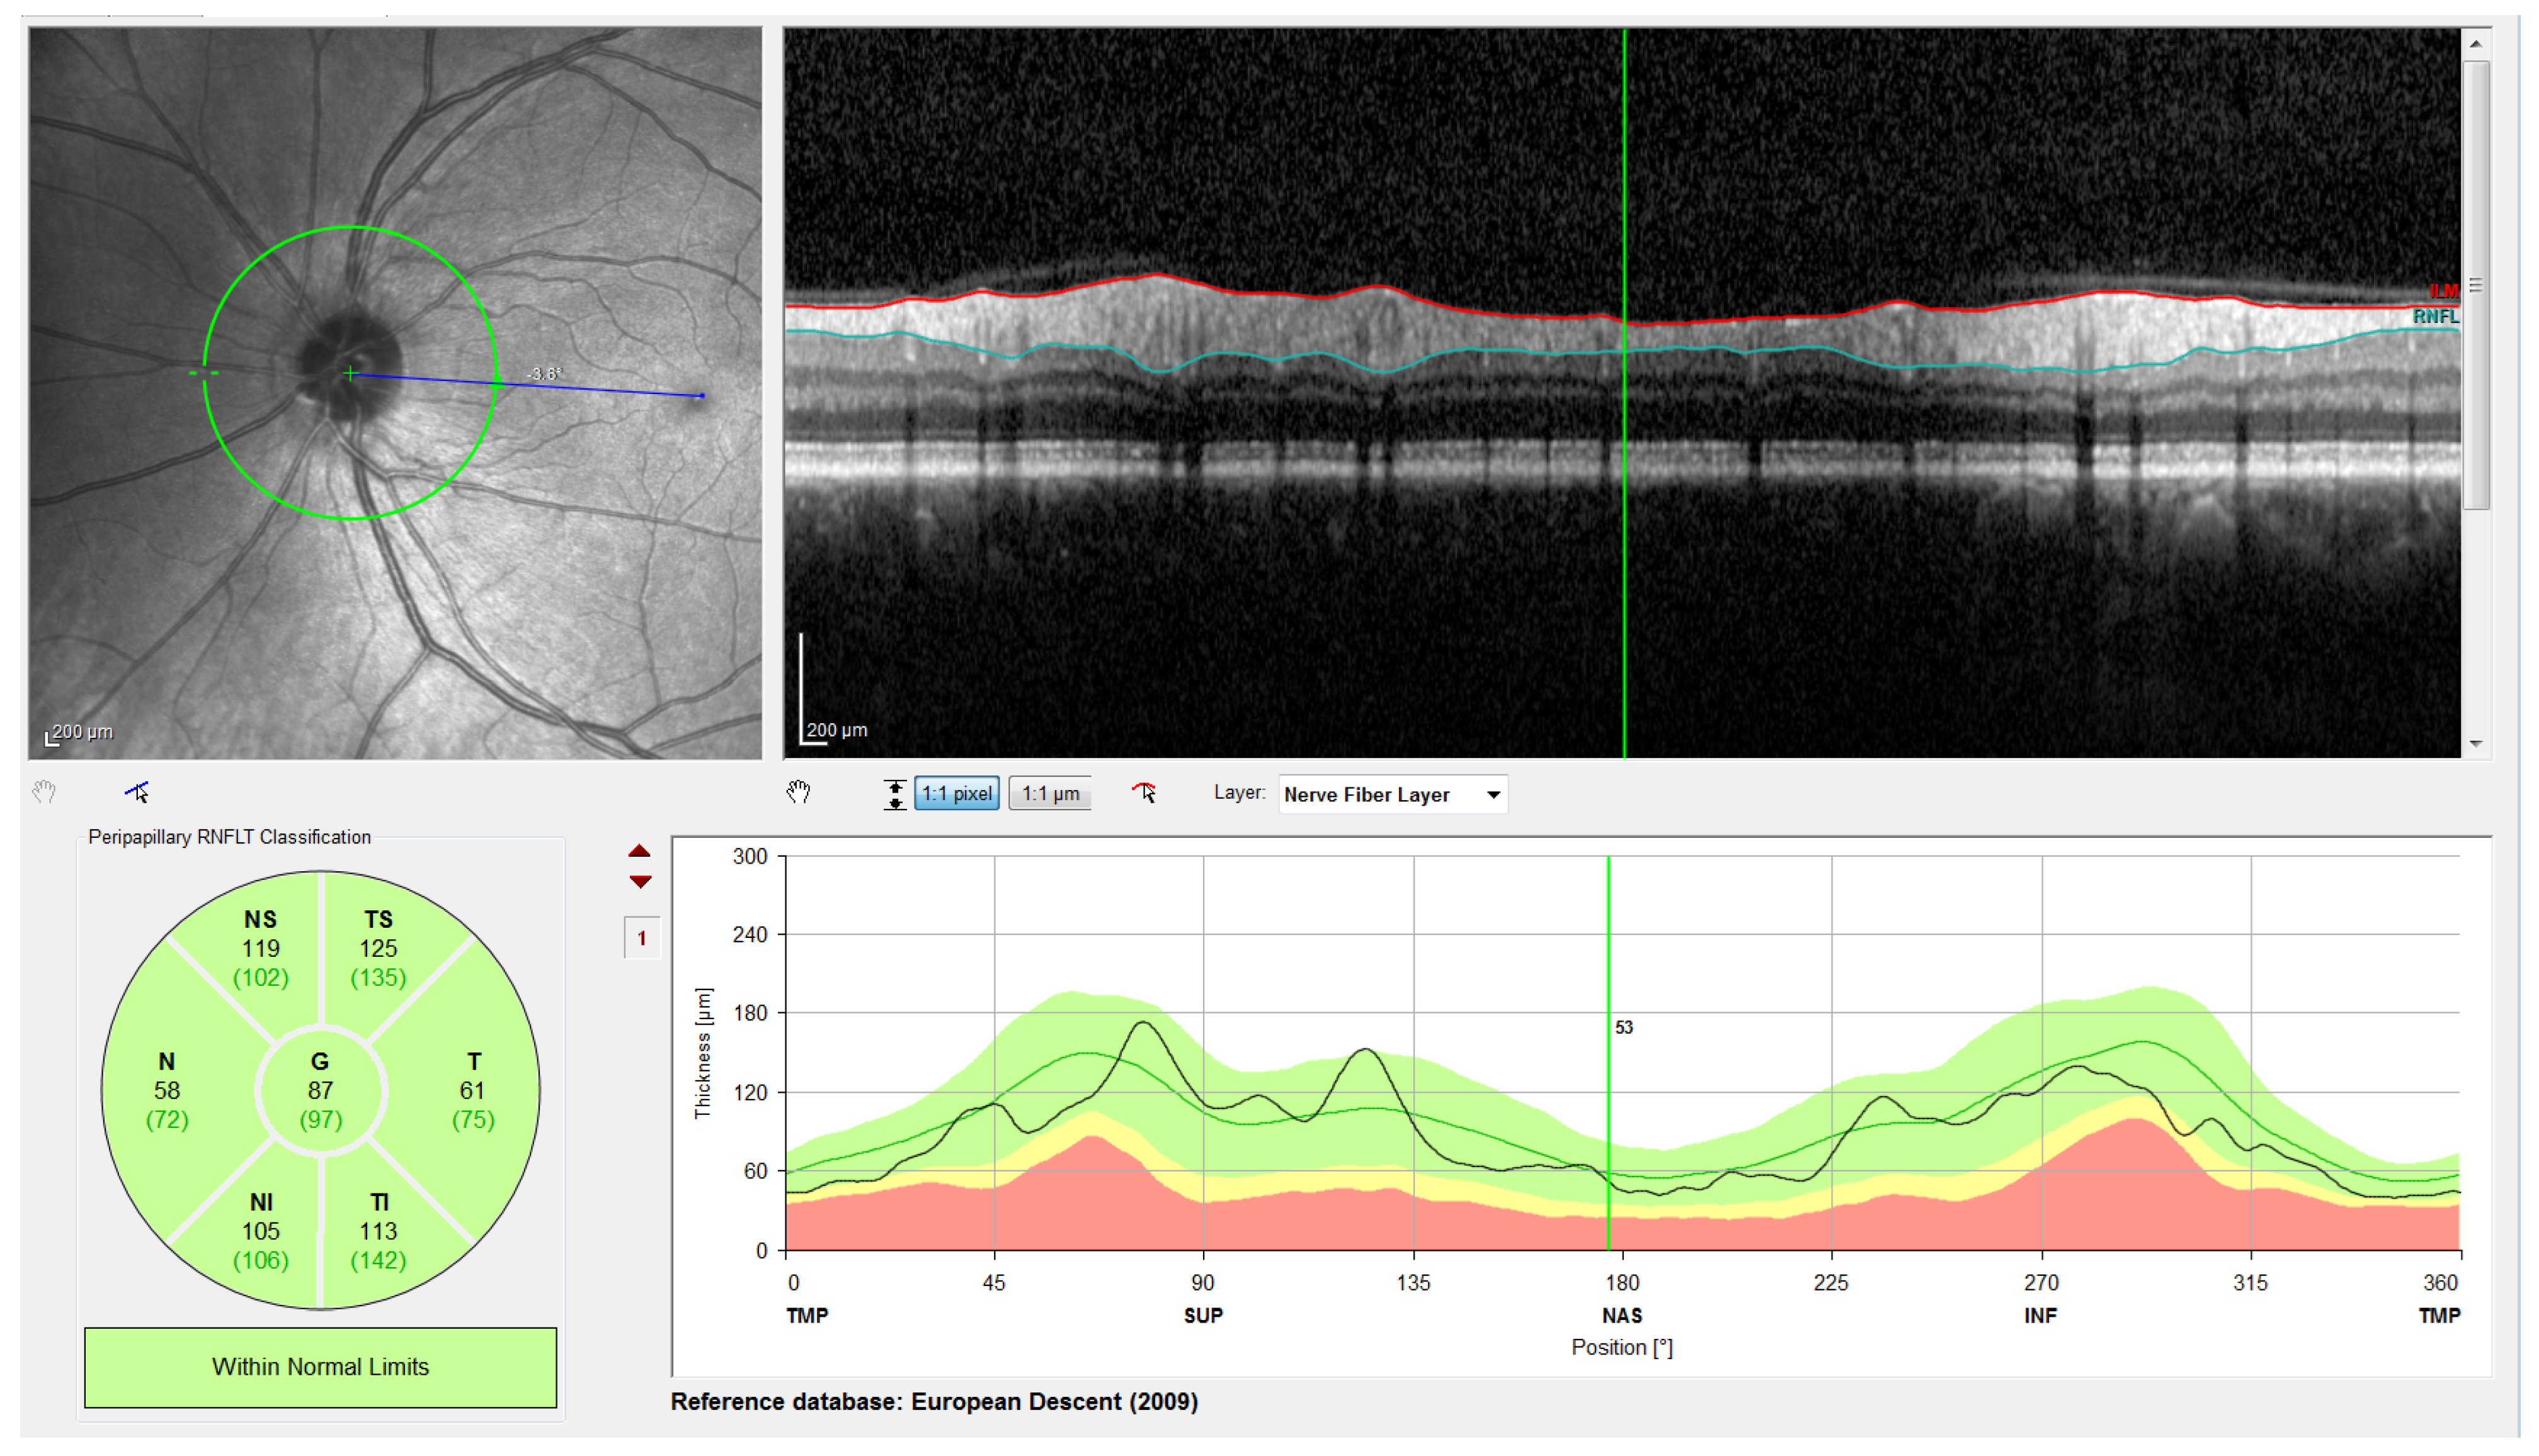Select the pan hand tool below the fundus image
This screenshot has width=2539, height=1456.
point(43,793)
